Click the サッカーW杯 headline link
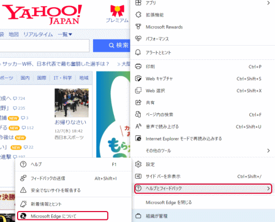The height and width of the screenshot is (222, 275). tap(56, 64)
